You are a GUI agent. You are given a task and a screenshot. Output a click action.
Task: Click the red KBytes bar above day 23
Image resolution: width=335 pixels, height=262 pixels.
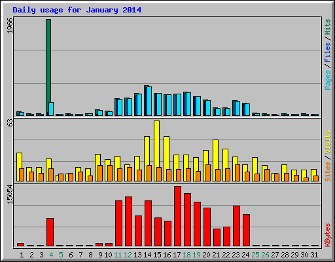pyautogui.click(x=236, y=226)
